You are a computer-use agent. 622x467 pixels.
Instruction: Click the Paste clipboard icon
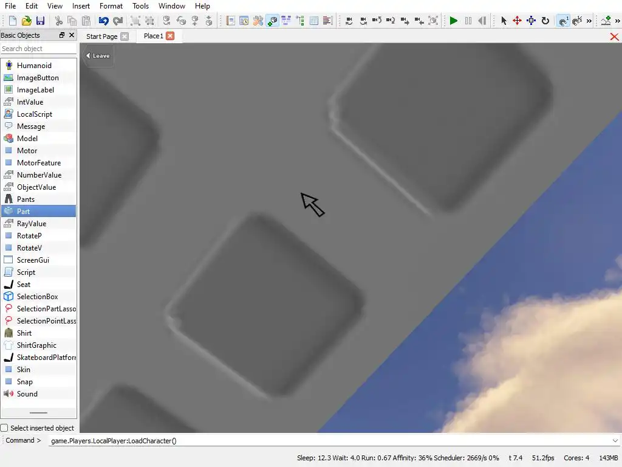[x=86, y=21]
